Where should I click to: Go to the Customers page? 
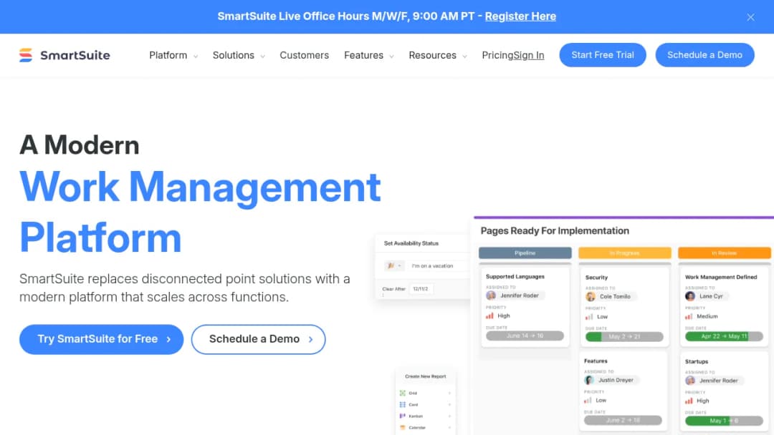[304, 55]
